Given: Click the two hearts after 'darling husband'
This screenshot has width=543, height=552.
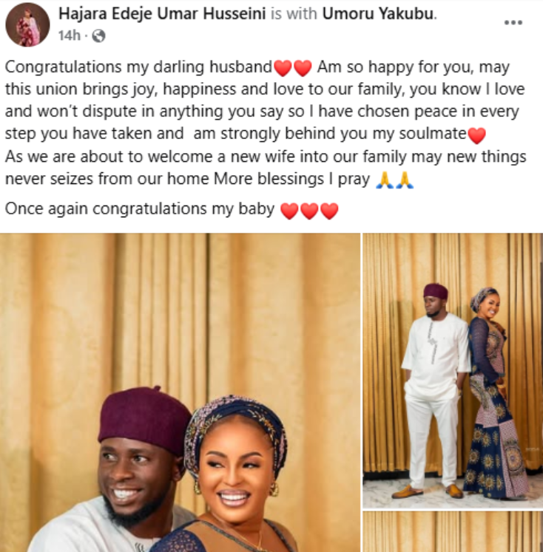Looking at the screenshot, I should 293,67.
